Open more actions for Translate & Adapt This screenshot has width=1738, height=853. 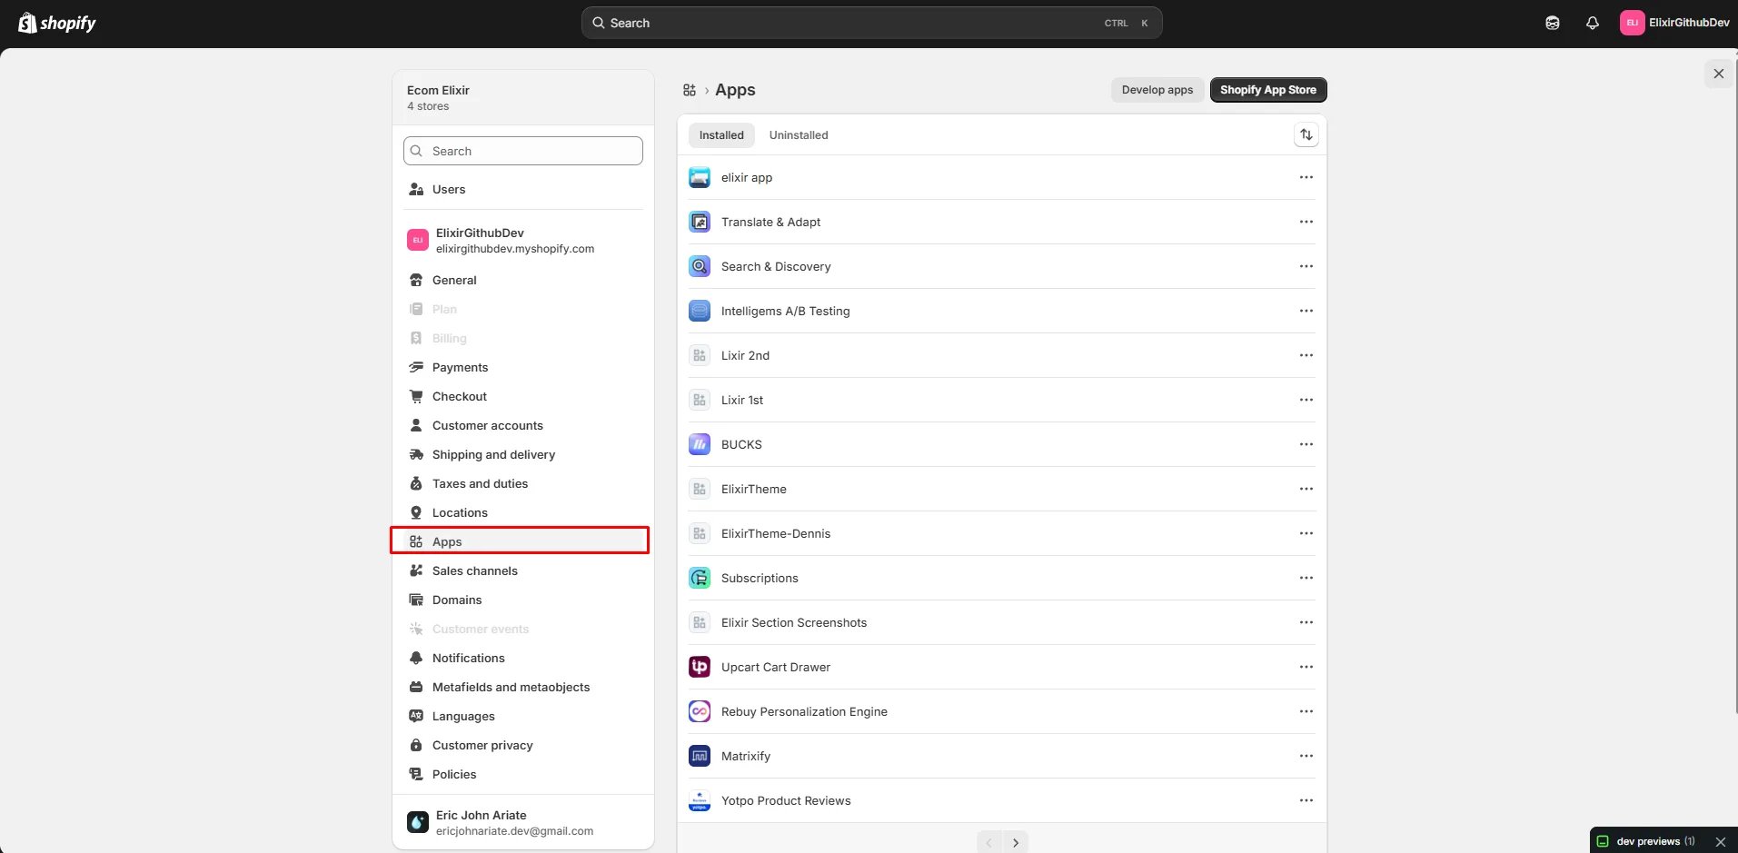(1306, 222)
